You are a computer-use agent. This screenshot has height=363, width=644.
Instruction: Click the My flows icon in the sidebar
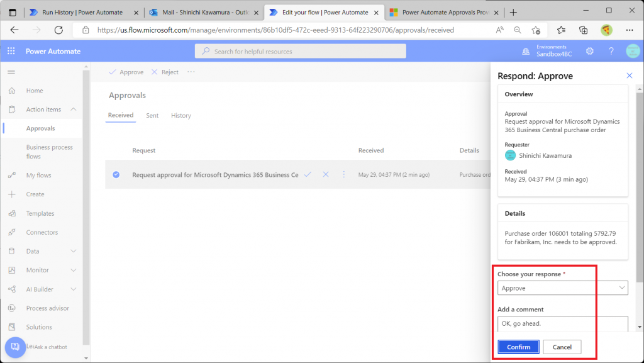click(12, 176)
